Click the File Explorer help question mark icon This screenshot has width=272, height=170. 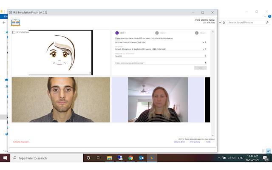(x=269, y=16)
